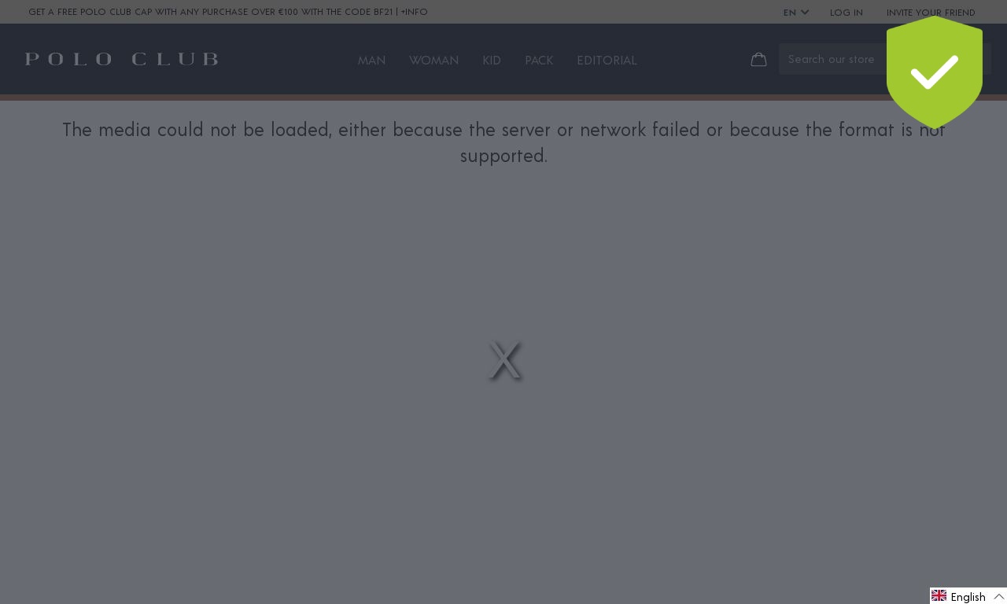Open the +INFO promo link
This screenshot has height=604, width=1007.
coord(415,12)
